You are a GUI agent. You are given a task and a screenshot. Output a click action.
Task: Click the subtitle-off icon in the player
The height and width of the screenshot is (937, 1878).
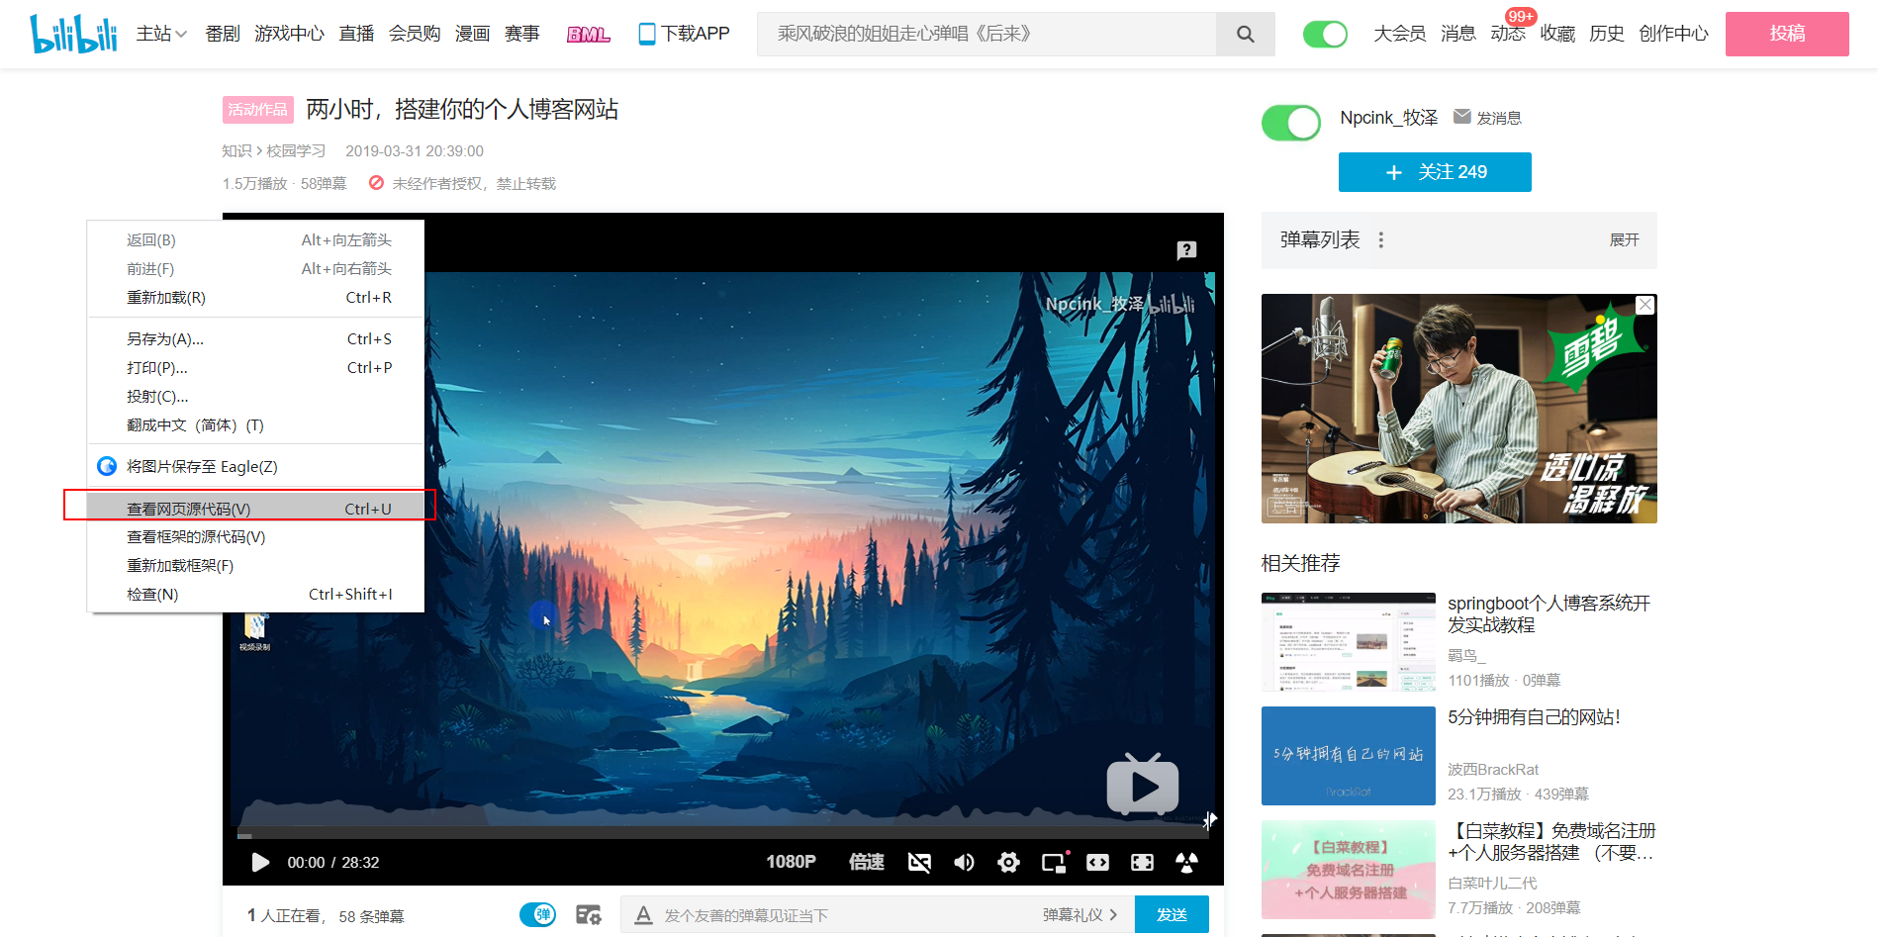(x=919, y=863)
